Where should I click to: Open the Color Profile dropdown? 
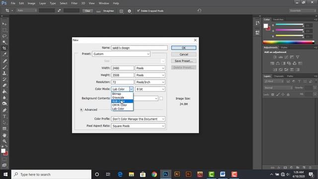(138, 119)
